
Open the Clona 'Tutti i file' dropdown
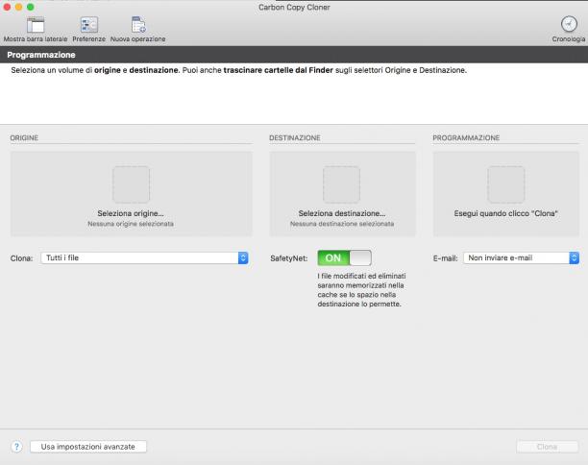click(144, 258)
